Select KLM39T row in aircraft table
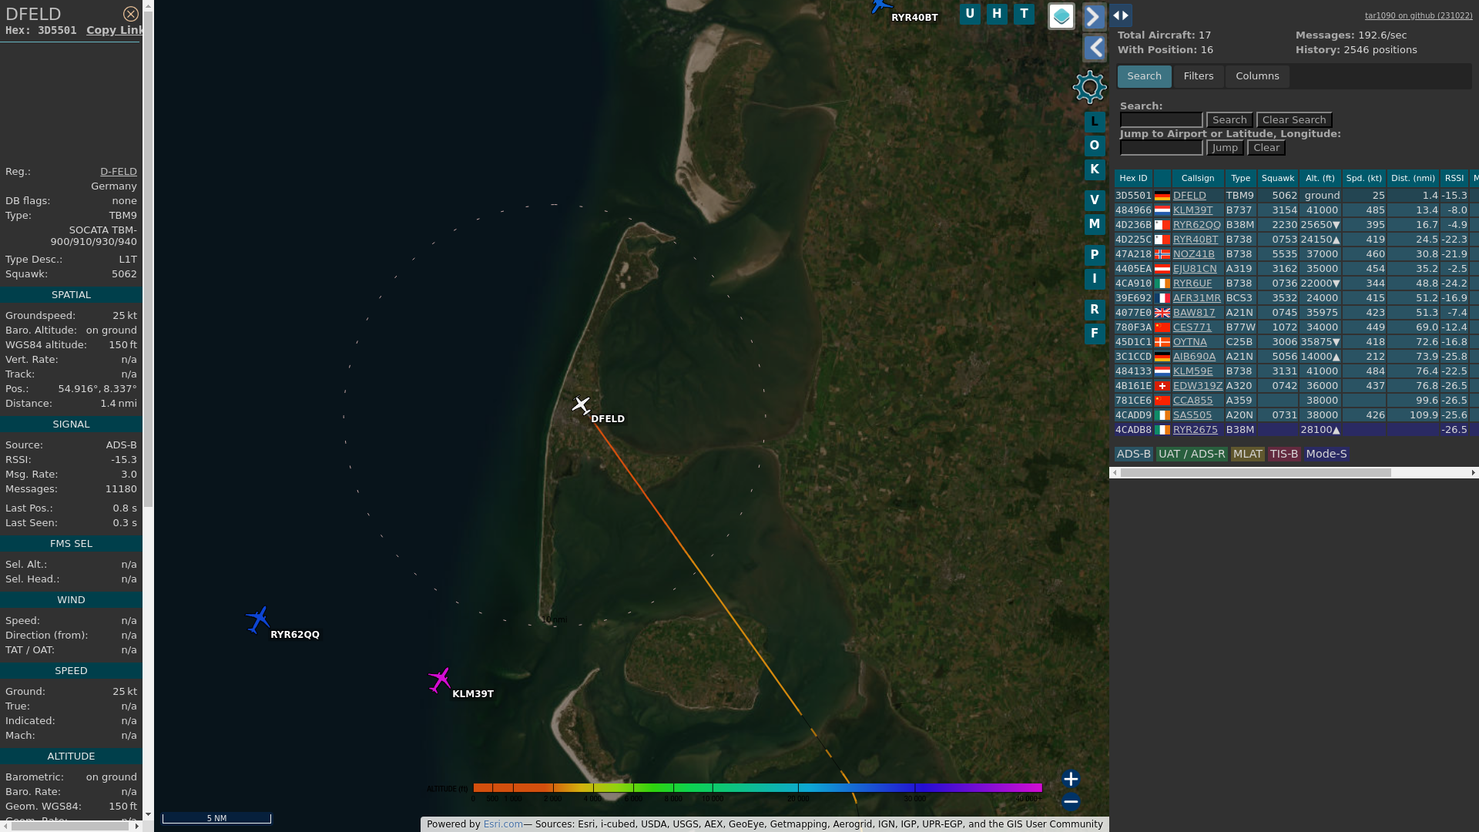The image size is (1479, 832). [1296, 210]
